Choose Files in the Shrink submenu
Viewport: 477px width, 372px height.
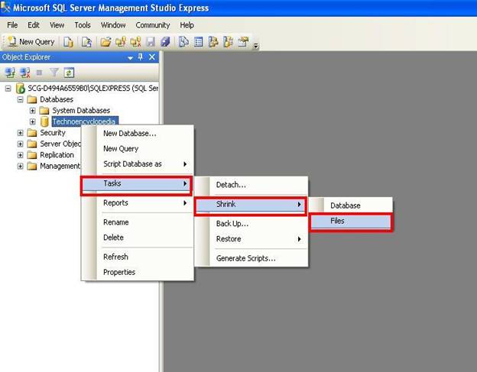coord(351,222)
